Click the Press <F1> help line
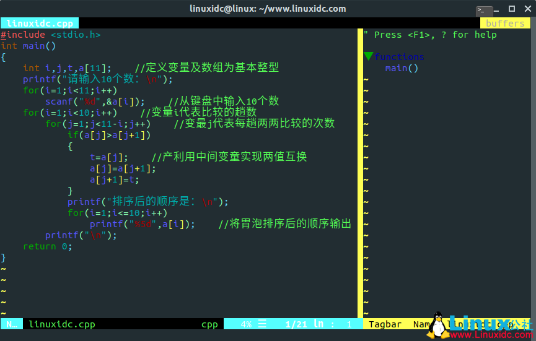This screenshot has height=341, width=536. [x=430, y=35]
